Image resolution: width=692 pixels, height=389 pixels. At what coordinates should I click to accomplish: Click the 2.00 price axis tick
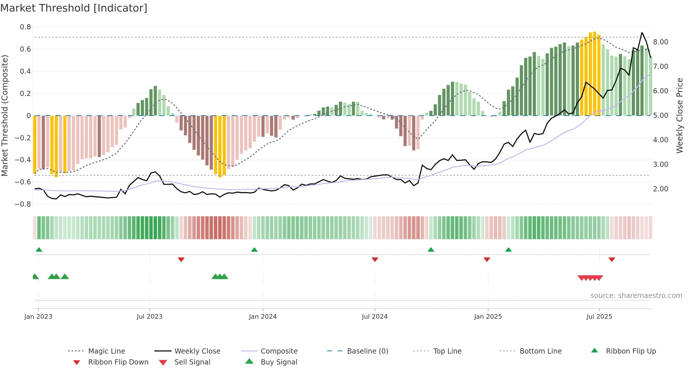coord(661,189)
